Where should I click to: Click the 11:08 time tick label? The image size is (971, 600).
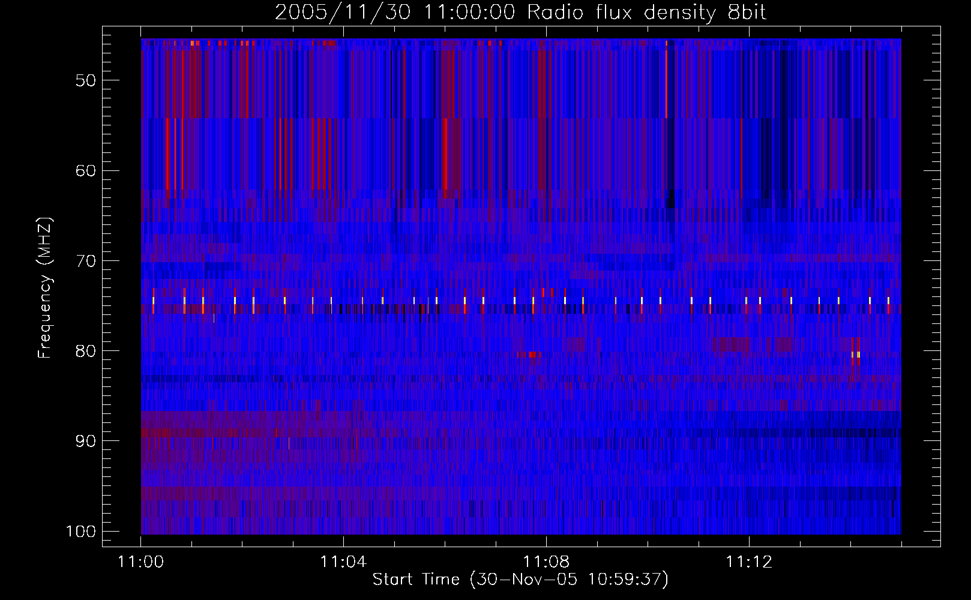click(546, 562)
